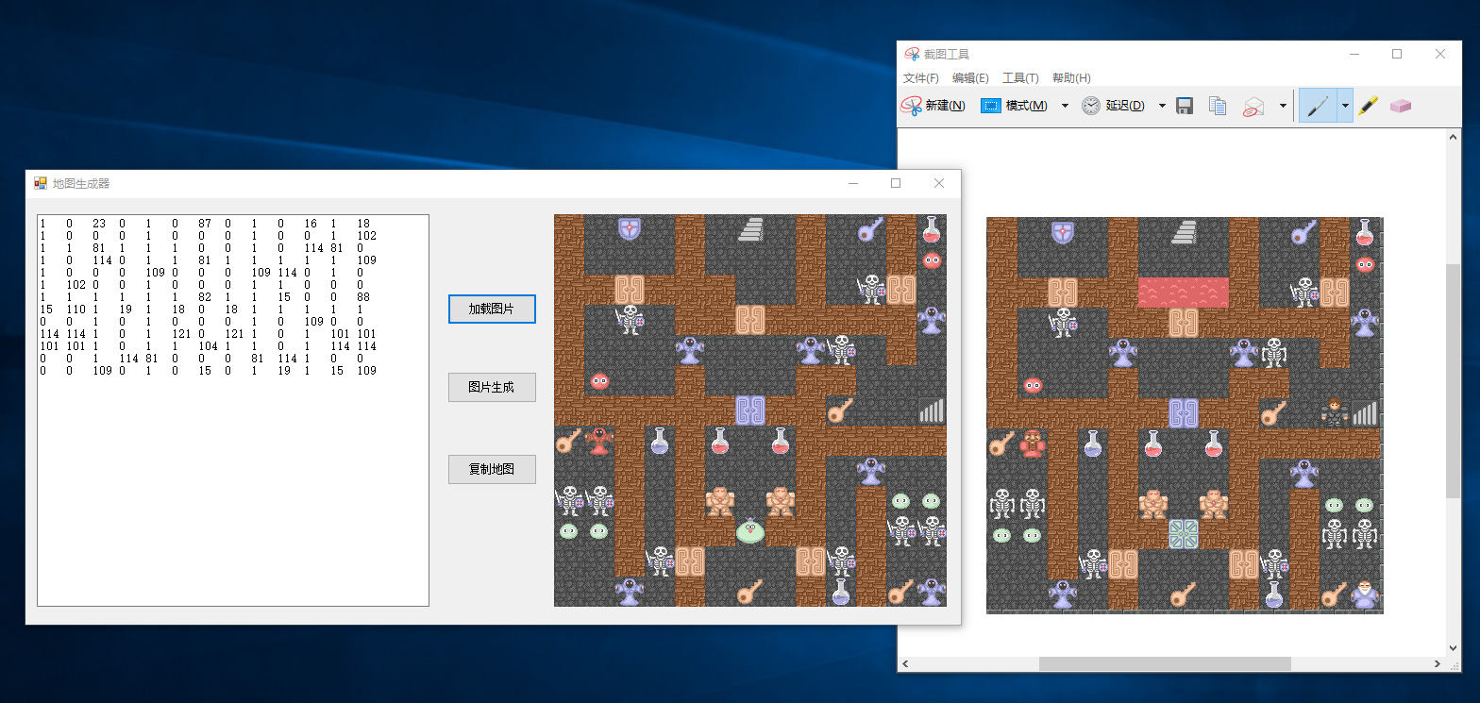Expand the 模式 mode dropdown arrow
Viewport: 1480px width, 703px height.
[x=1065, y=106]
